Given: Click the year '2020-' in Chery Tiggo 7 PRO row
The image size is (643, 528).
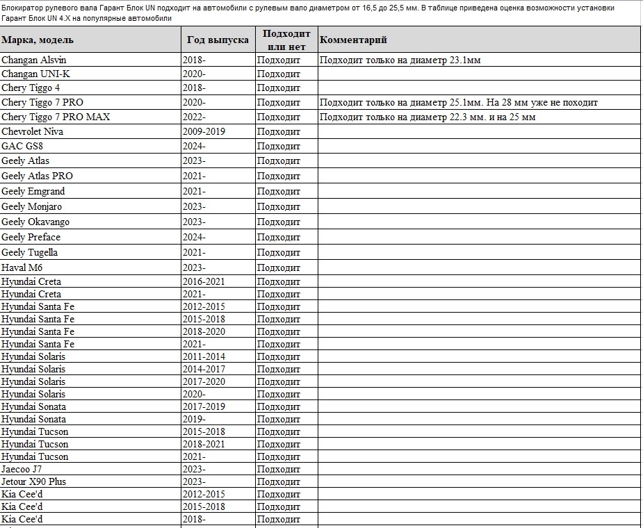Looking at the screenshot, I should point(218,102).
